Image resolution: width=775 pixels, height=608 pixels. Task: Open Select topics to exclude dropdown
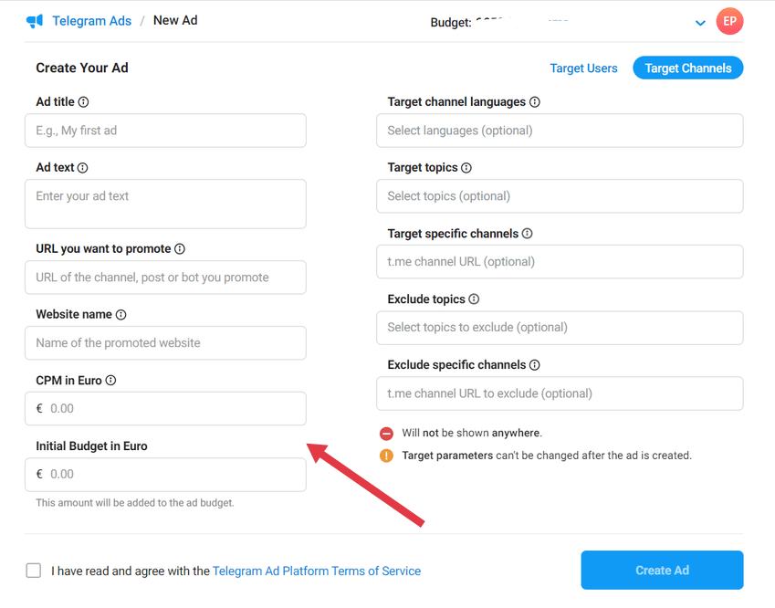click(560, 328)
